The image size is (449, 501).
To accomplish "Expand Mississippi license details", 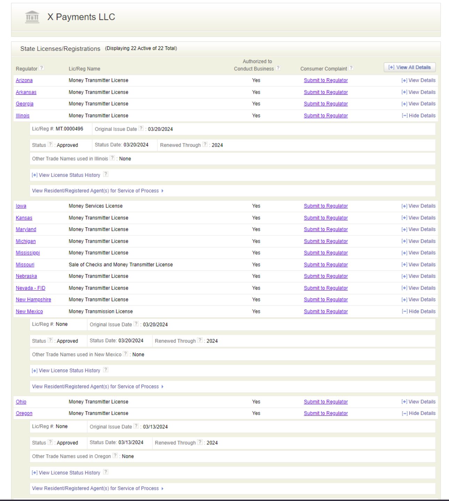I will [418, 253].
